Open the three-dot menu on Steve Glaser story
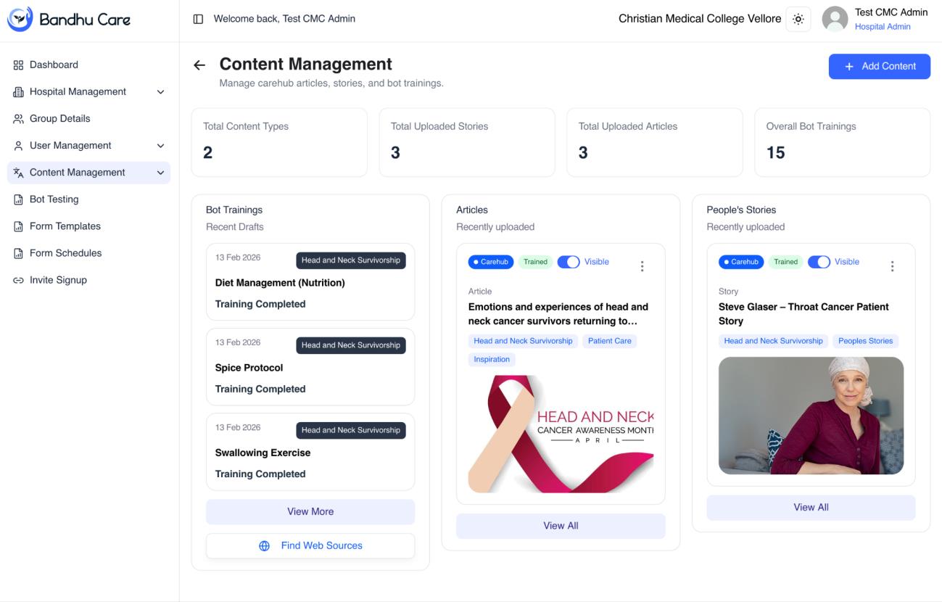The height and width of the screenshot is (602, 942). (892, 266)
